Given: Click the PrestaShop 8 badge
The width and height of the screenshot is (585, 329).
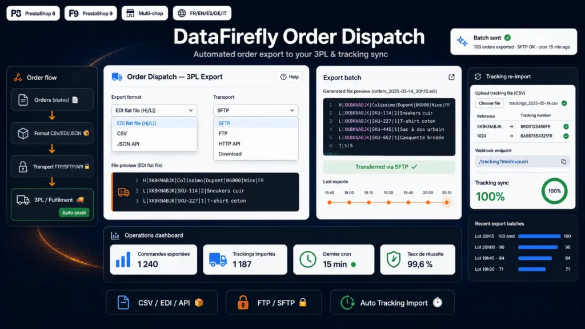Looking at the screenshot, I should 33,14.
